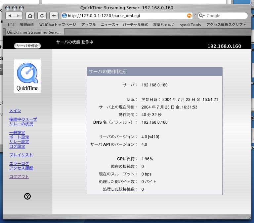
Task: Expand the ニュース bookmark folder
Action: click(109, 25)
